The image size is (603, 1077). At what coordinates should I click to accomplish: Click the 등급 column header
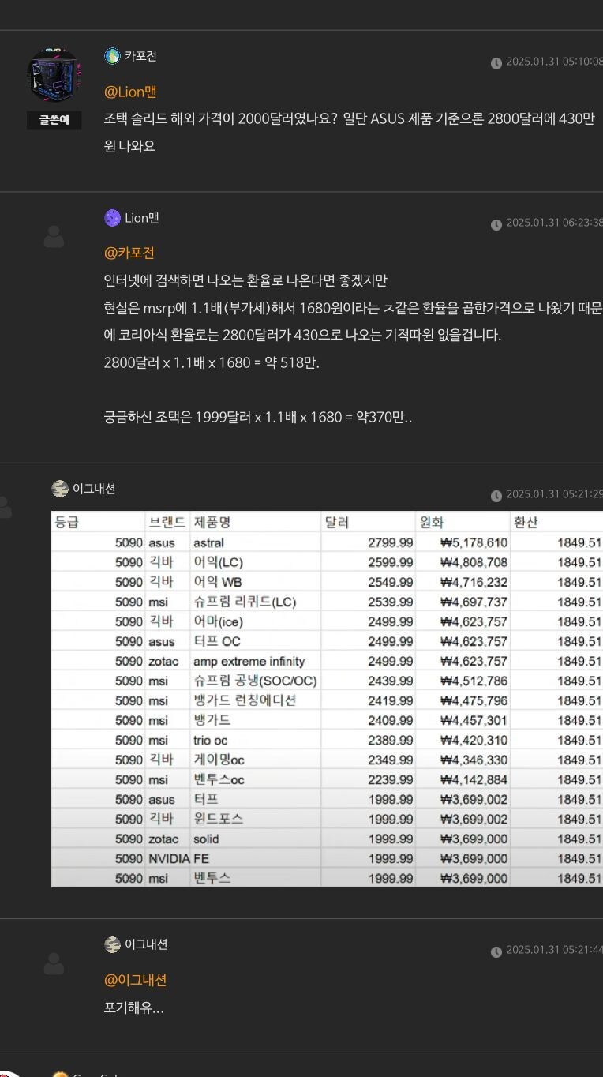(67, 522)
